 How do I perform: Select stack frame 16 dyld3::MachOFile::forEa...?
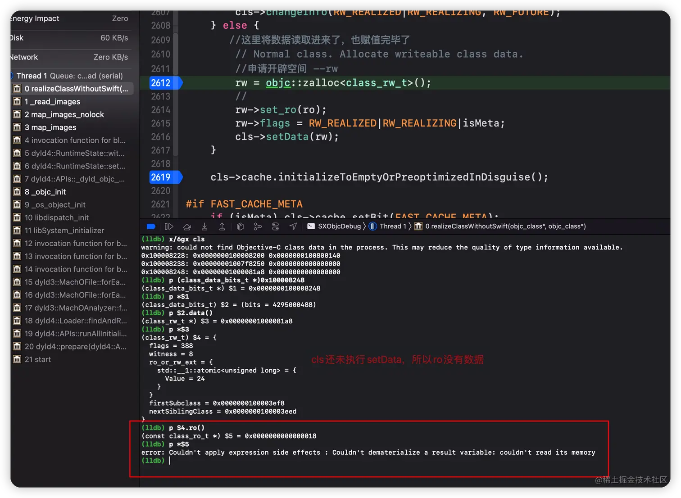[x=72, y=295]
